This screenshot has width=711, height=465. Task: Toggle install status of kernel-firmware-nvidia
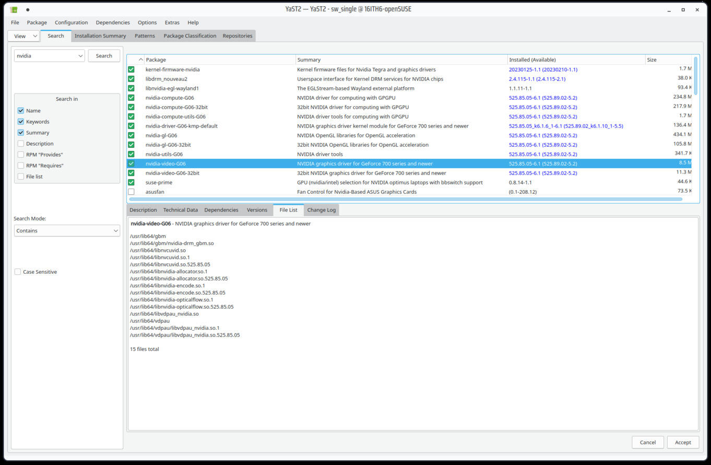click(x=131, y=69)
